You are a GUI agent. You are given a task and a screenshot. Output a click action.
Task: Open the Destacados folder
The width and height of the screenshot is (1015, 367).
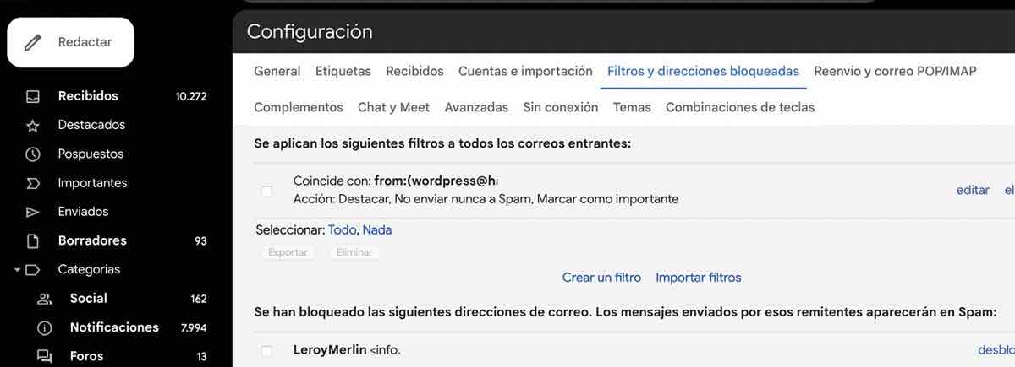pyautogui.click(x=91, y=125)
